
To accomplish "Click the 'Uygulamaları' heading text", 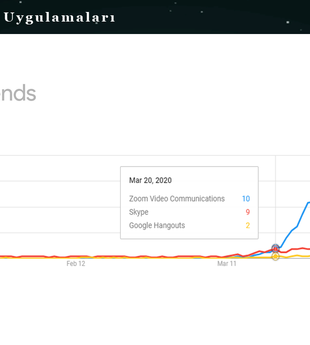I will tap(59, 18).
